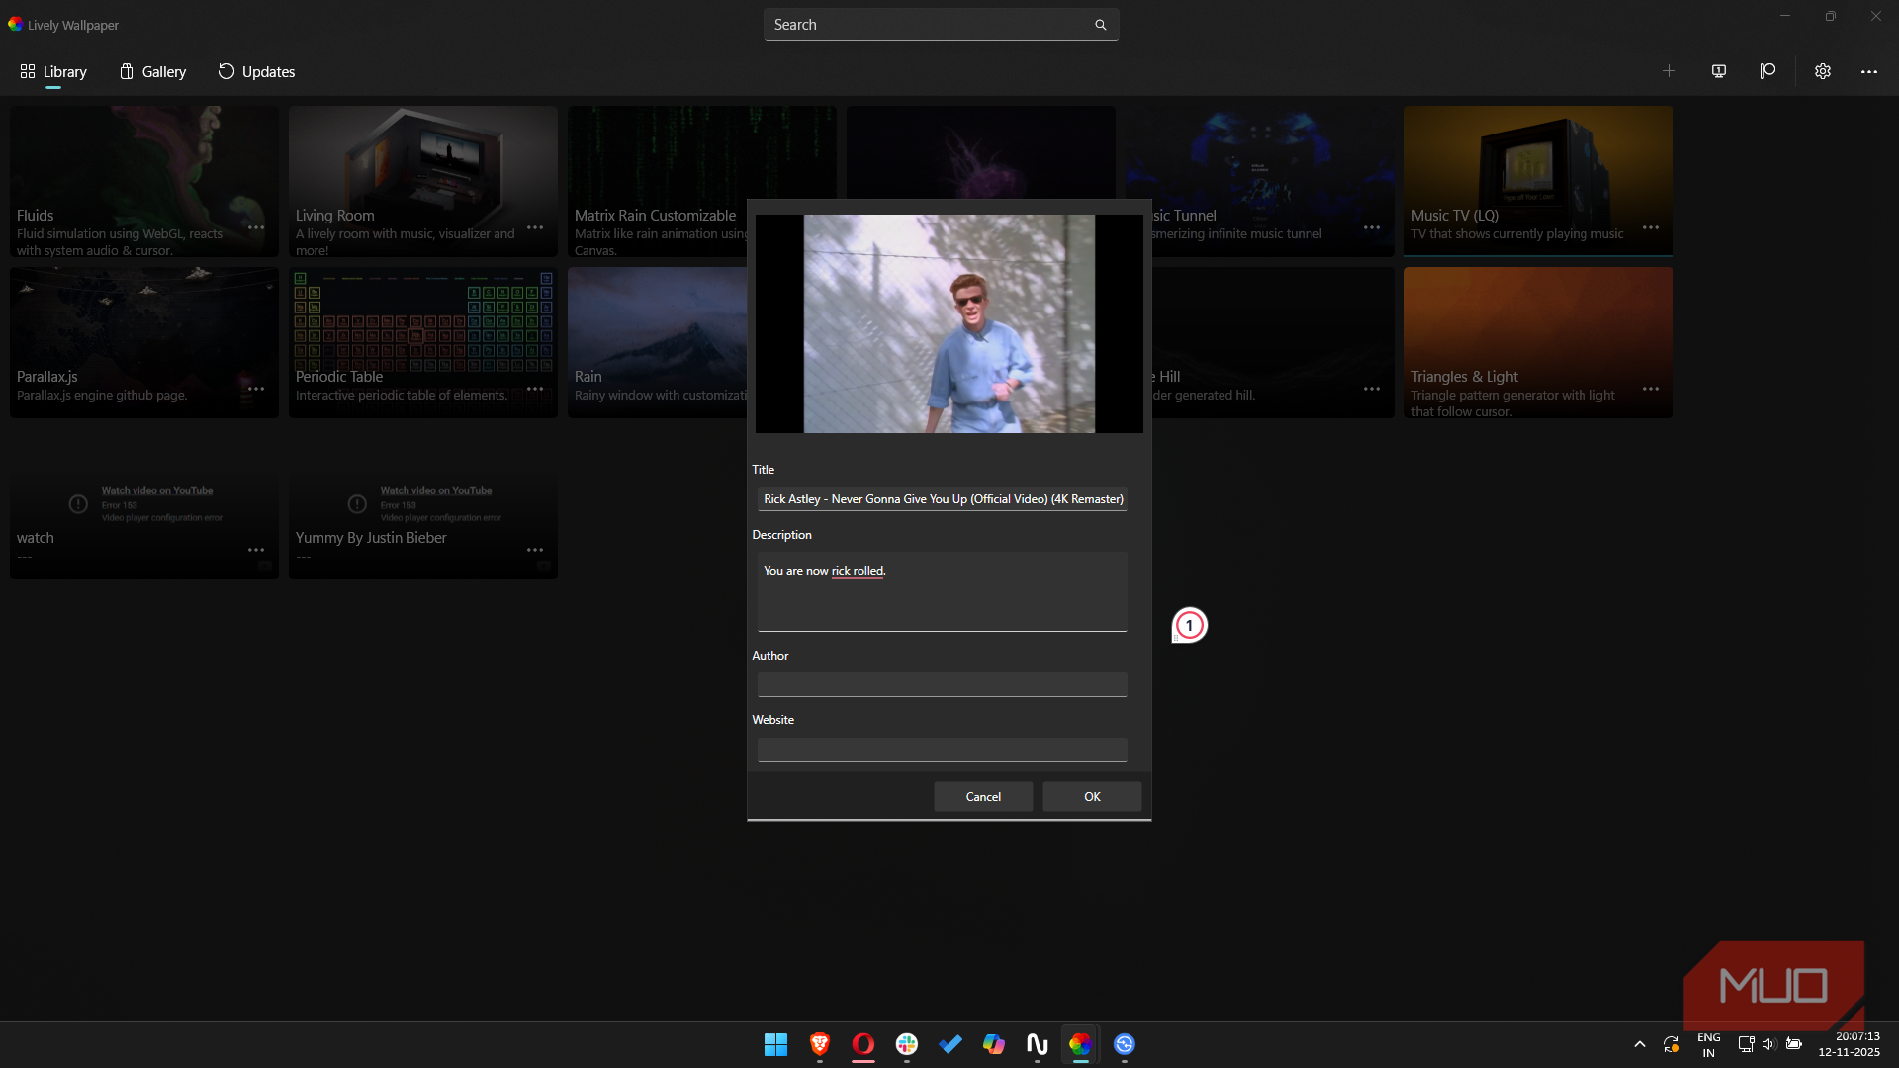The height and width of the screenshot is (1068, 1899).
Task: Select the Fluids wallpaper thumbnail
Action: [144, 182]
